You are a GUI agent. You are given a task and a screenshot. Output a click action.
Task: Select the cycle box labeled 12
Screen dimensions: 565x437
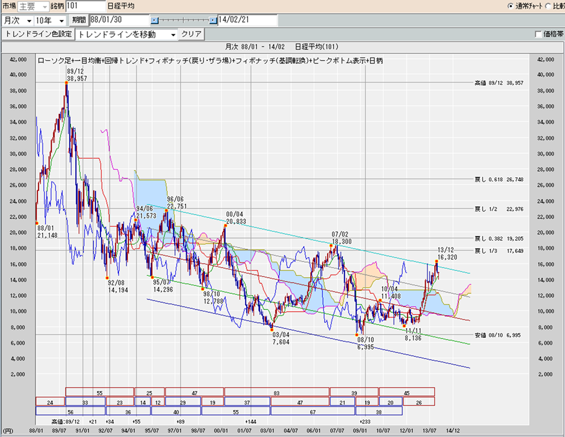[158, 401]
